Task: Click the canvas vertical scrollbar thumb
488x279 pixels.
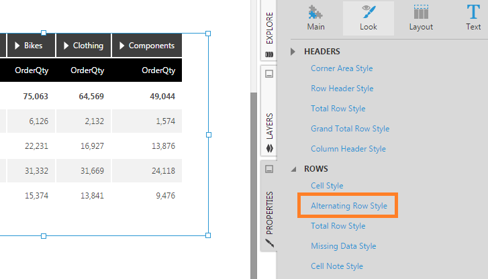Action: pos(254,185)
